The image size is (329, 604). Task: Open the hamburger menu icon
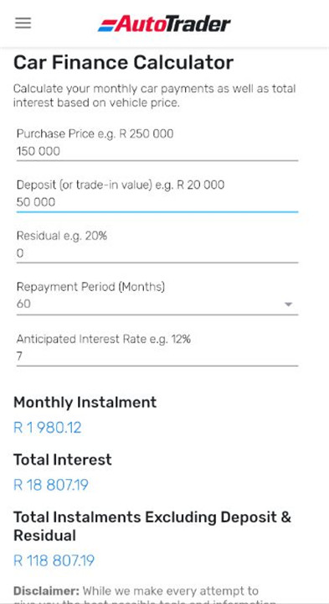[23, 23]
